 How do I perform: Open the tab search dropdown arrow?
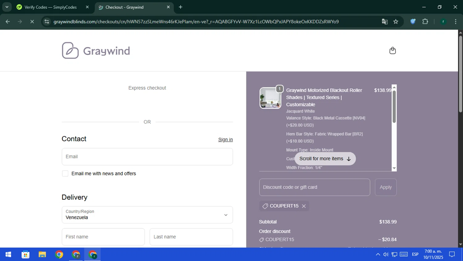coord(7,7)
